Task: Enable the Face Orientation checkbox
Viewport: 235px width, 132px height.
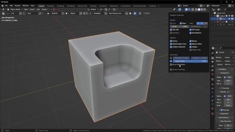Action: [x=171, y=65]
